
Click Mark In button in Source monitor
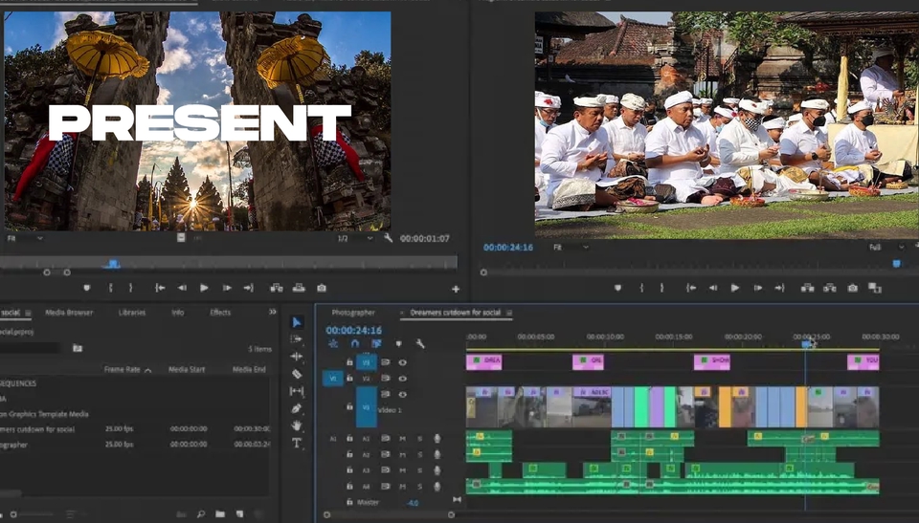[x=111, y=288]
